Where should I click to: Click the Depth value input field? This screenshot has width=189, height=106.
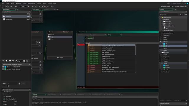pyautogui.click(x=12, y=83)
